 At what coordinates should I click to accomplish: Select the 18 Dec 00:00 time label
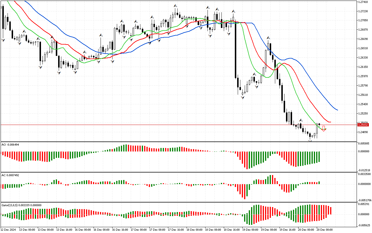pos(194,230)
